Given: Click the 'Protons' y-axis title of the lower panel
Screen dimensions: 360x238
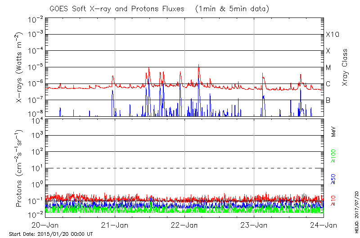Looking at the screenshot, I should click(x=19, y=168).
